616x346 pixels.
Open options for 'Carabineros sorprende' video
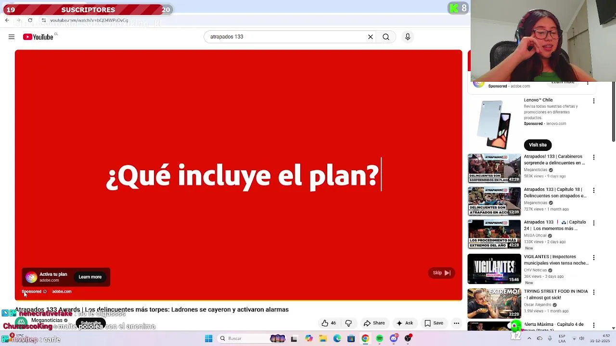pyautogui.click(x=594, y=158)
